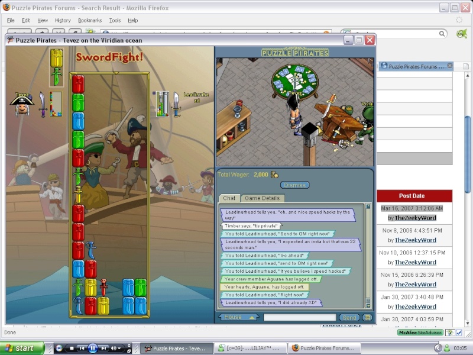Click the green gecko toolbar icon in Firefox
Image resolution: width=473 pixels, height=355 pixels.
pos(462,33)
